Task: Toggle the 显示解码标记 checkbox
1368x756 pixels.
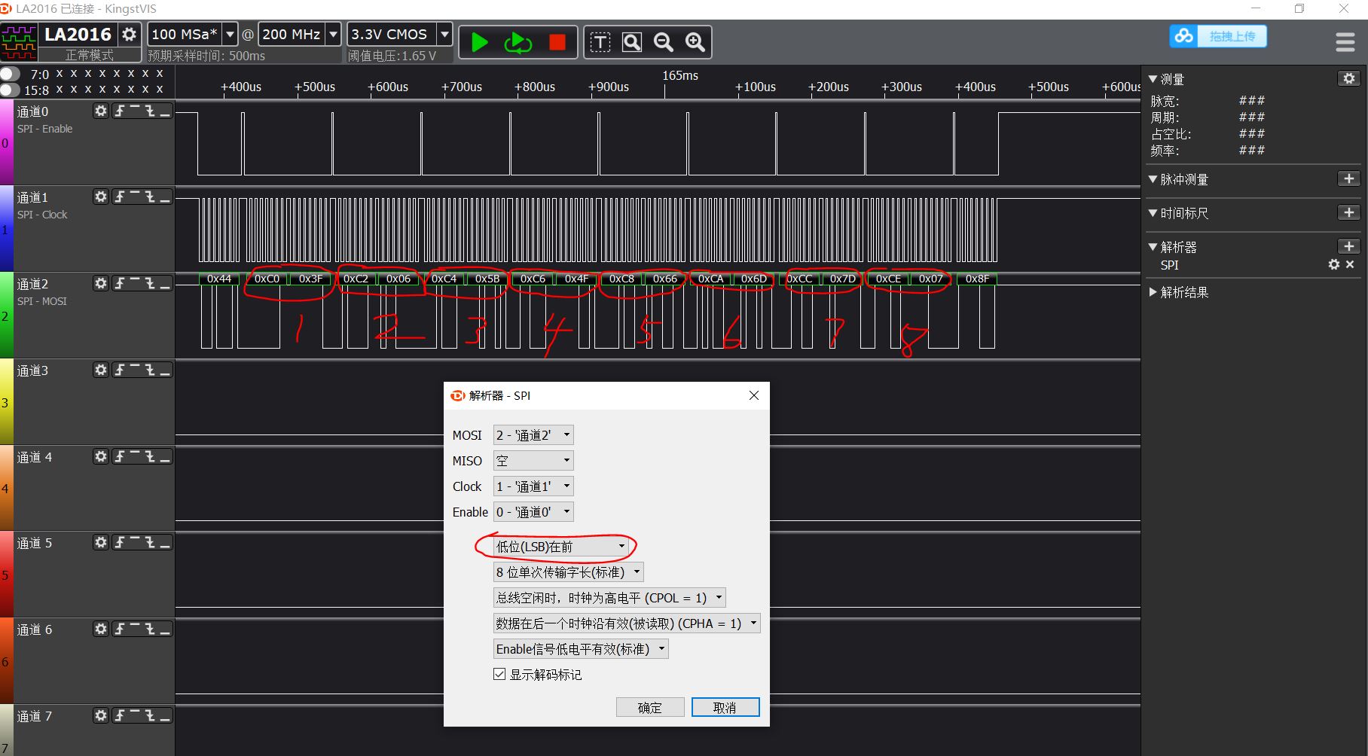Action: (499, 674)
